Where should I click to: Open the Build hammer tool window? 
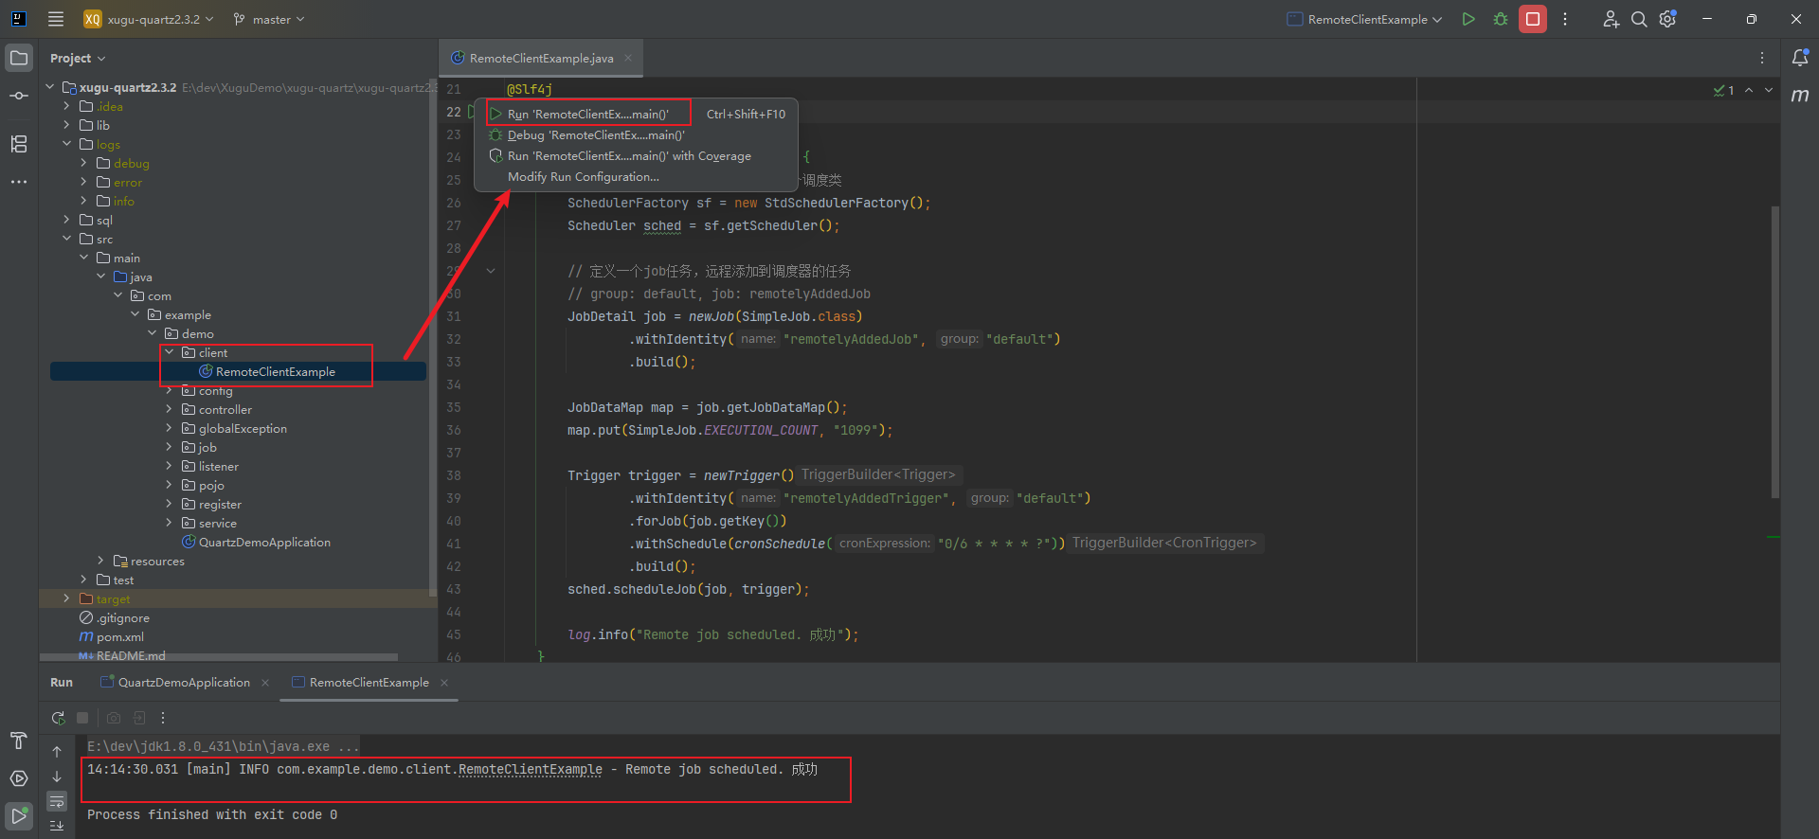pos(19,741)
